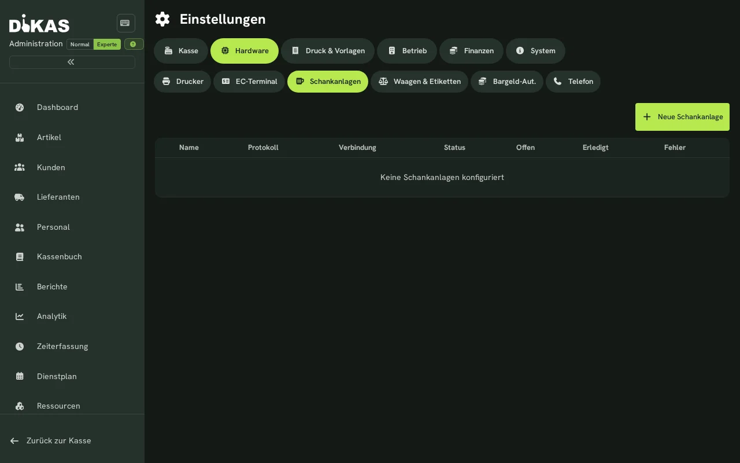Open Kunden via its people icon
Image resolution: width=740 pixels, height=463 pixels.
20,167
